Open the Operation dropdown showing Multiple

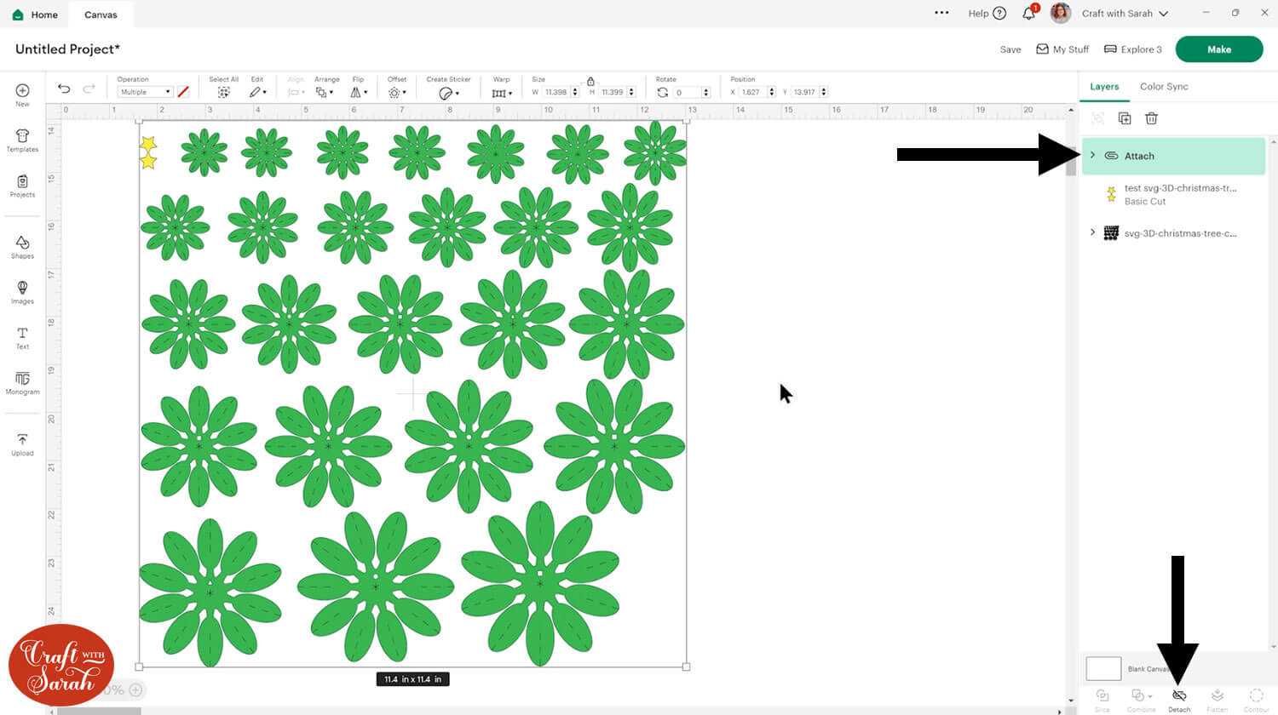coord(145,92)
